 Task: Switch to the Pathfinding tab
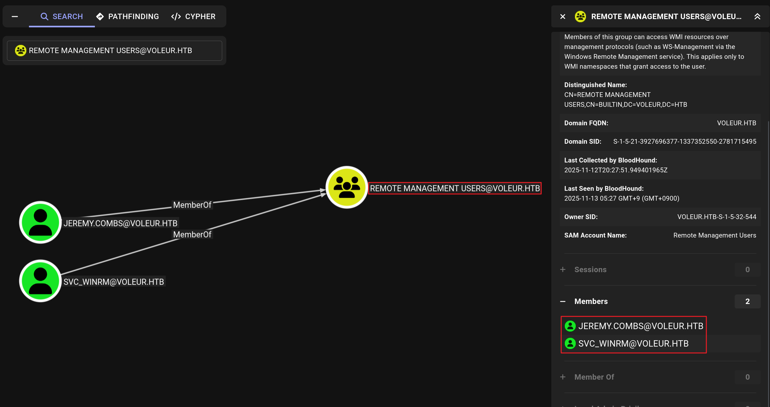(x=127, y=17)
